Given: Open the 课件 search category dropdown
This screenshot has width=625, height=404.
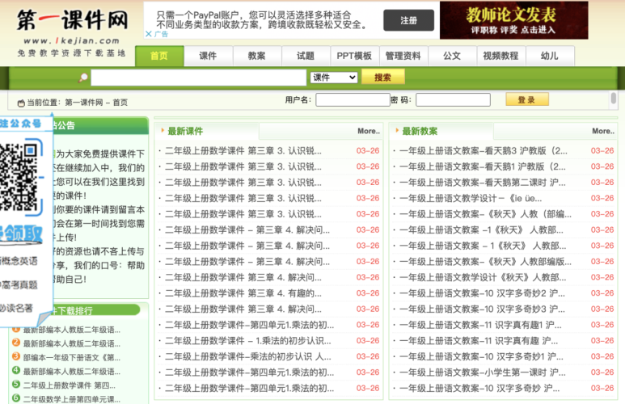Looking at the screenshot, I should [334, 78].
